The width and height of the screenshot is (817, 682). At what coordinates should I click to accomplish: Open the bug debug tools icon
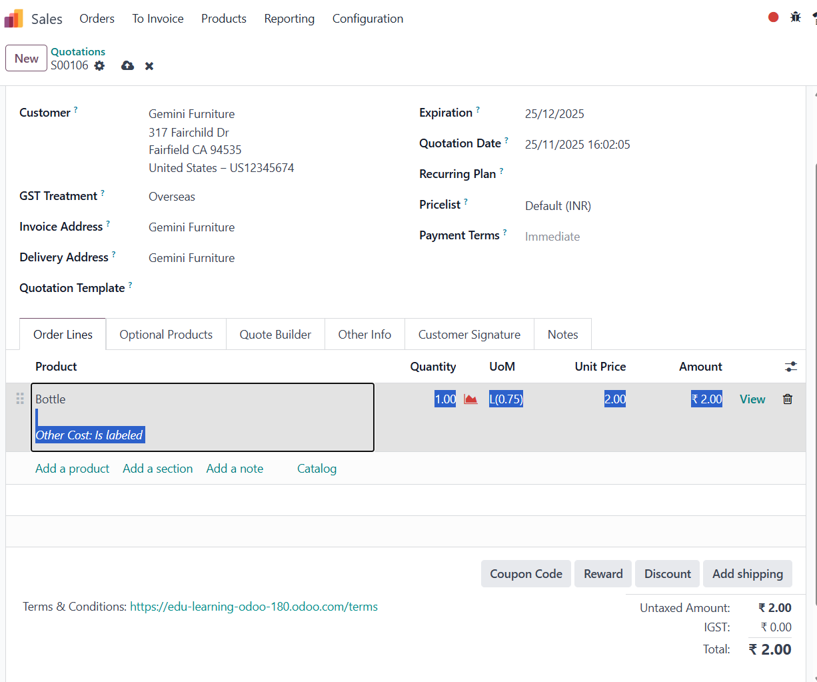(795, 17)
